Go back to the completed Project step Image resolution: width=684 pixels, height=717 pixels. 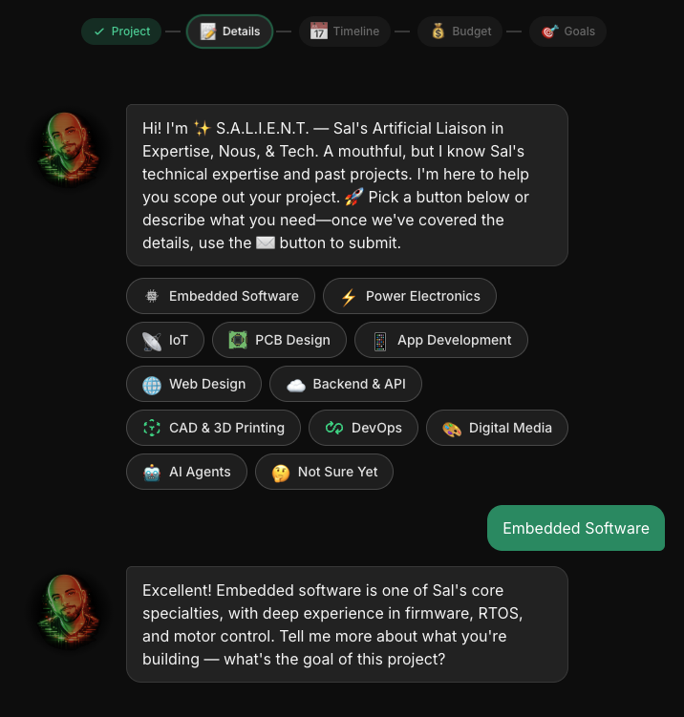[121, 32]
